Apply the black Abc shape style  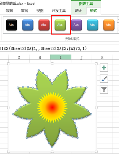(x=12, y=25)
